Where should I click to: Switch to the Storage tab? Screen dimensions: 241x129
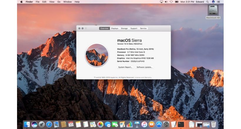pos(124,28)
